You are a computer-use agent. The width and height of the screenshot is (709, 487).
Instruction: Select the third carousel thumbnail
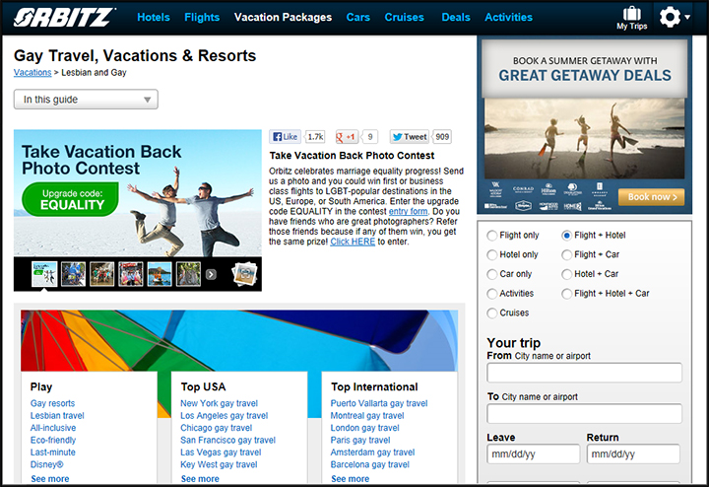[102, 274]
